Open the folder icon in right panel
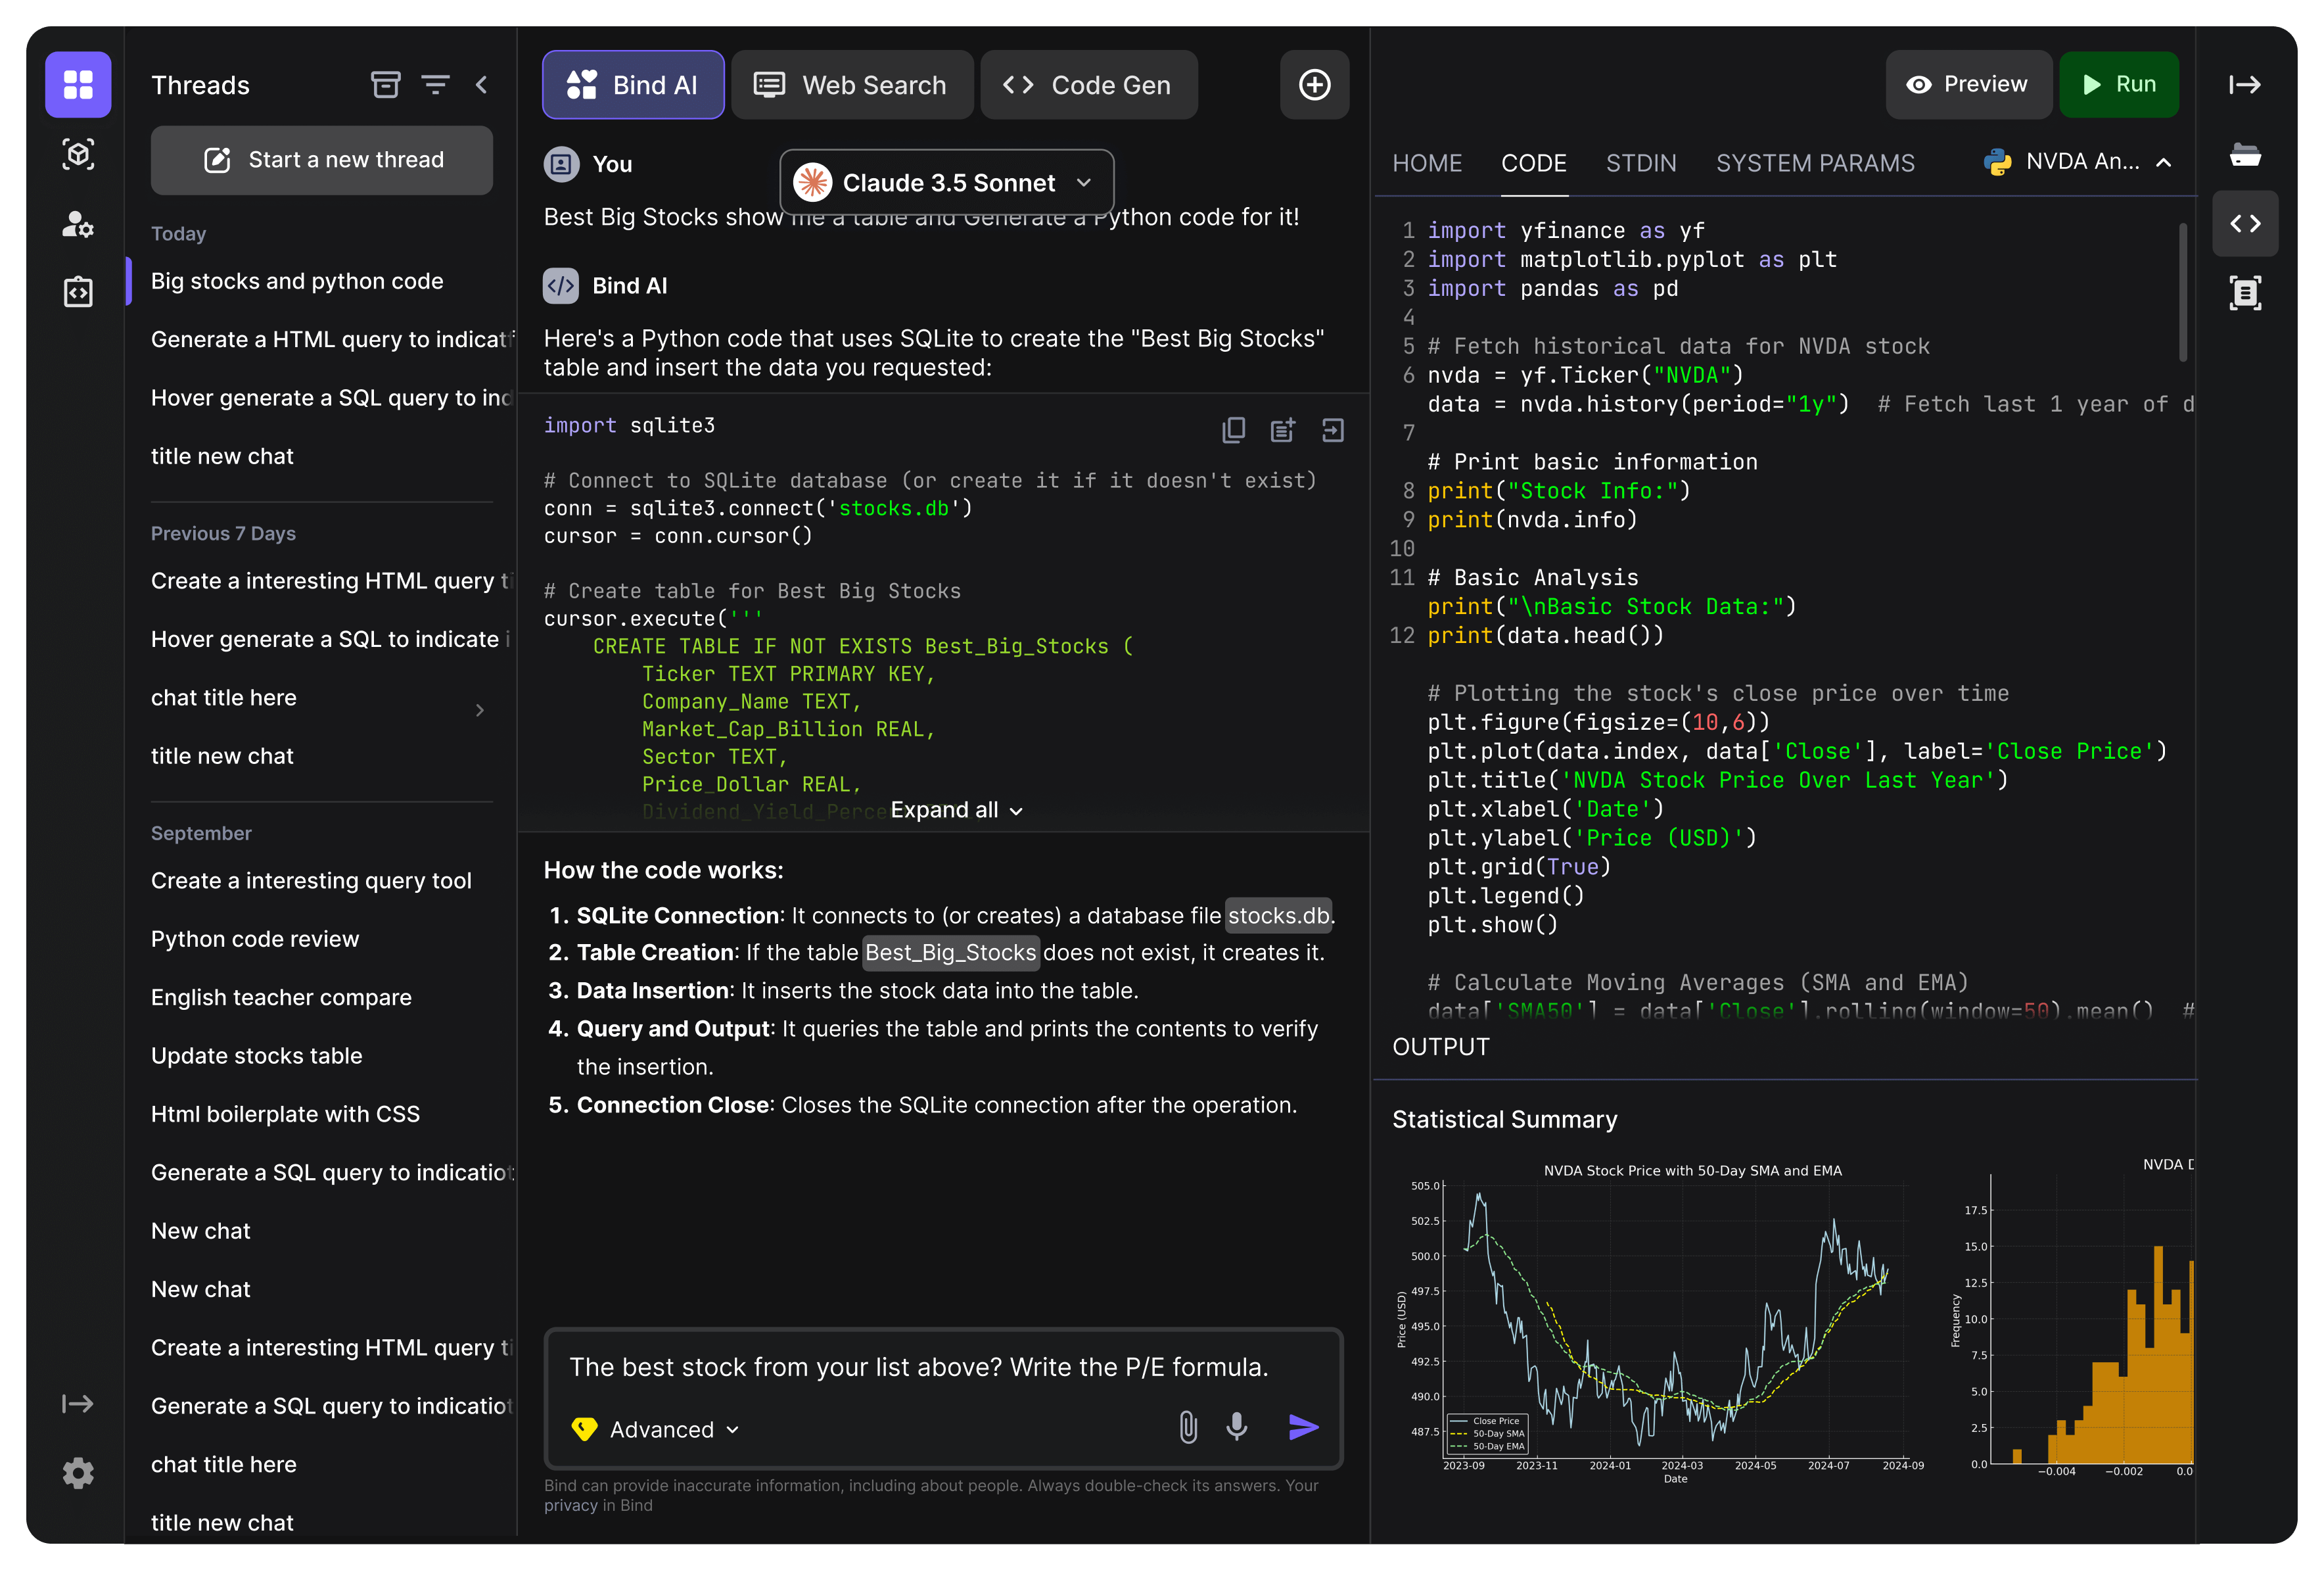This screenshot has height=1570, width=2324. pyautogui.click(x=2245, y=154)
